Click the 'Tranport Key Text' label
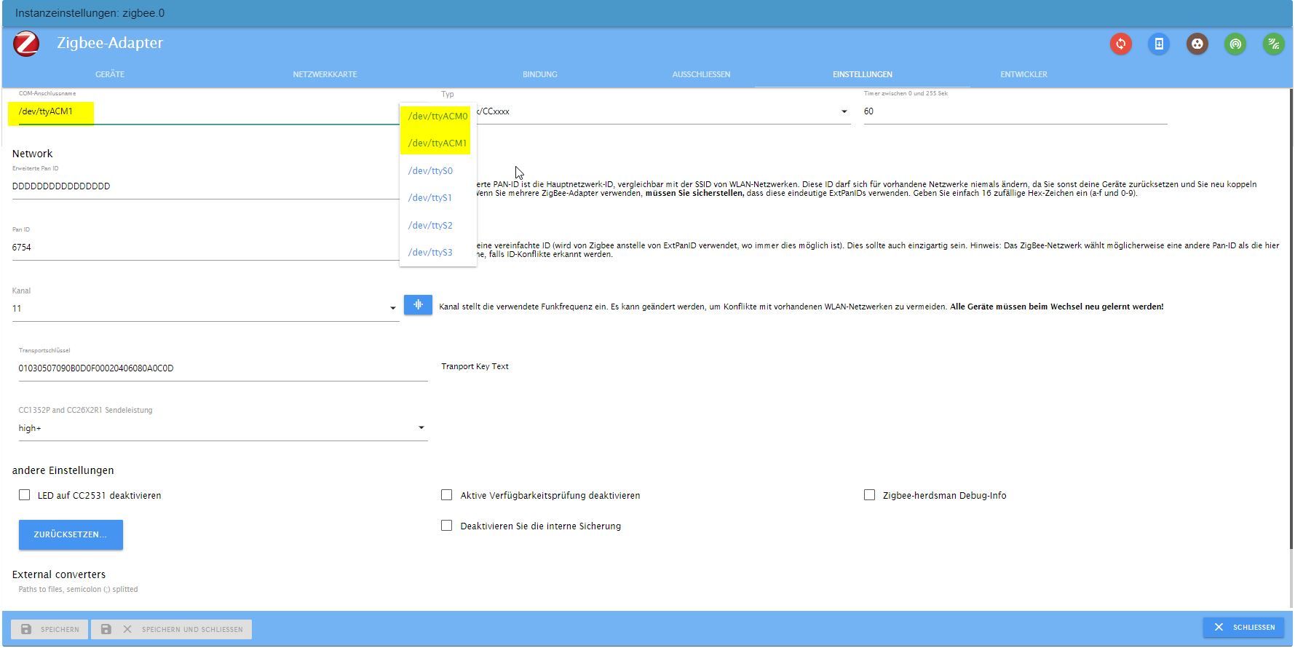1295x648 pixels. pyautogui.click(x=475, y=366)
